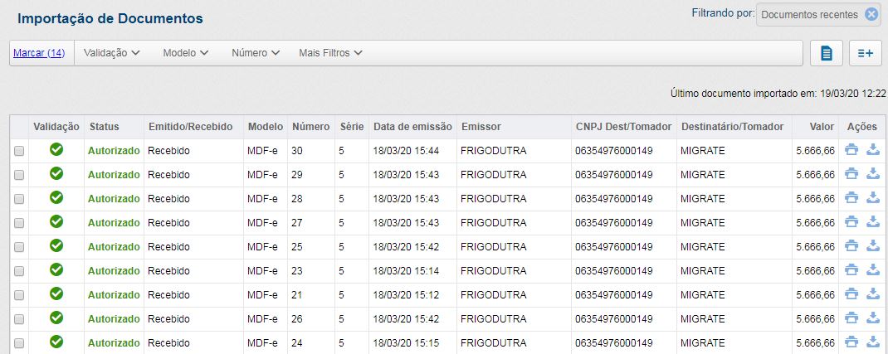This screenshot has height=354, width=888.
Task: Click the print icon for document 27
Action: click(851, 223)
